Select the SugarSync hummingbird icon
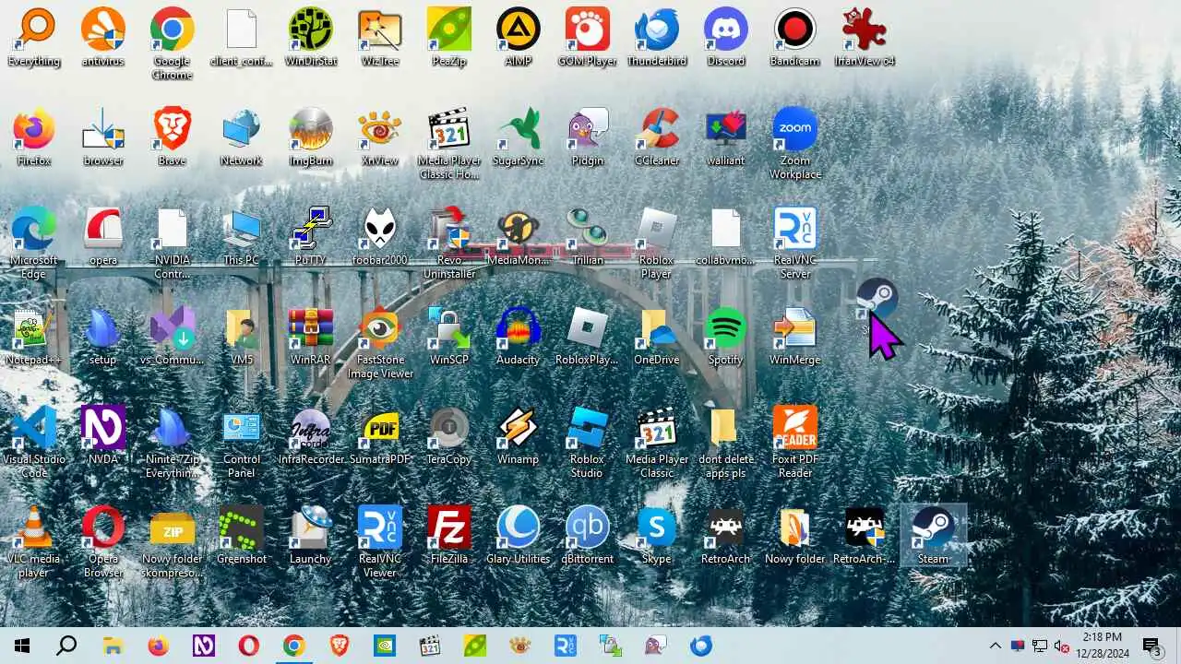This screenshot has width=1181, height=664. tap(519, 136)
